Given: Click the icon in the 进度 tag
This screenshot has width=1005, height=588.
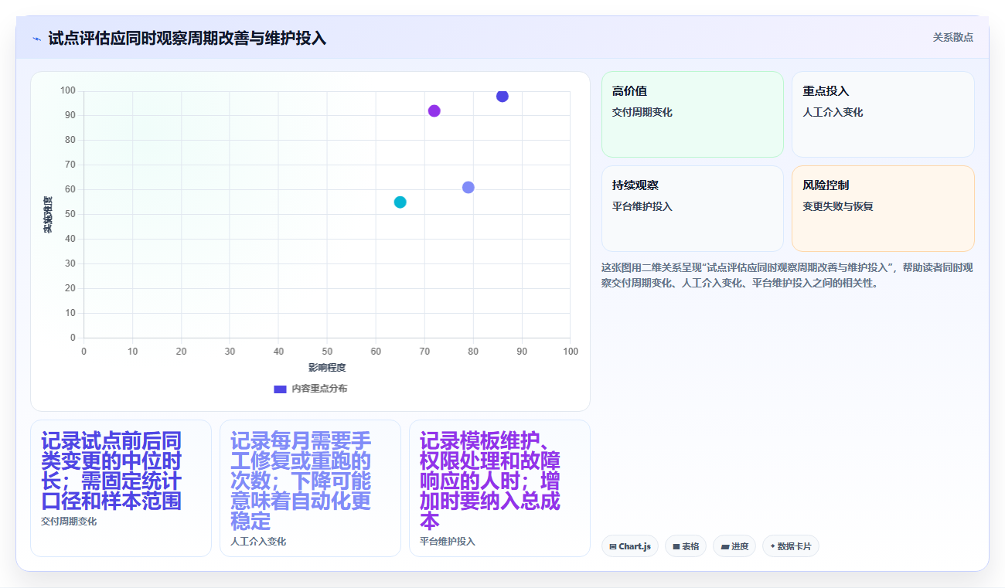Looking at the screenshot, I should tap(724, 546).
